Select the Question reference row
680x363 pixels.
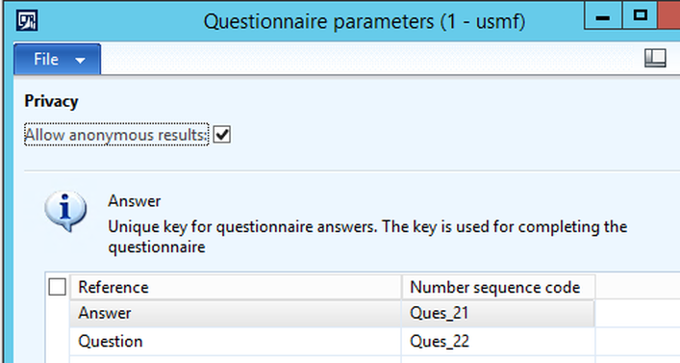click(x=236, y=341)
